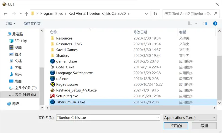This screenshot has height=133, width=222.
Task: Open the help icon
Action: point(215,23)
